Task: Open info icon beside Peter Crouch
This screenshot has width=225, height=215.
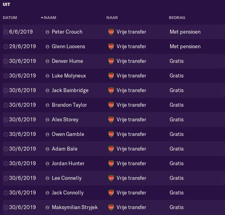Action: [x=47, y=32]
